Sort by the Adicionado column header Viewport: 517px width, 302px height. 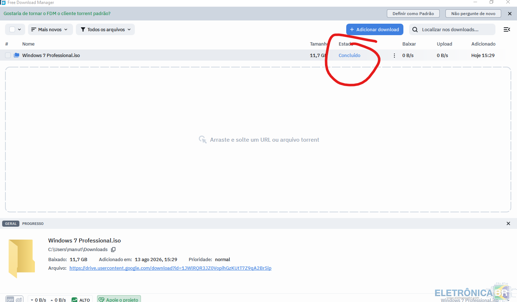483,44
